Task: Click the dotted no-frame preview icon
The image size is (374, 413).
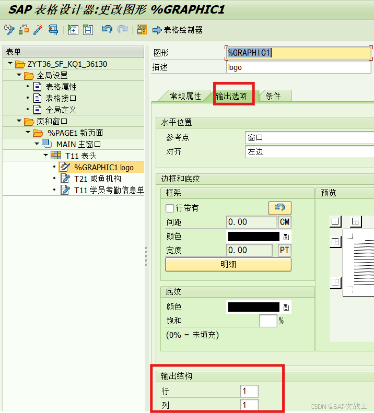Action: coord(356,221)
